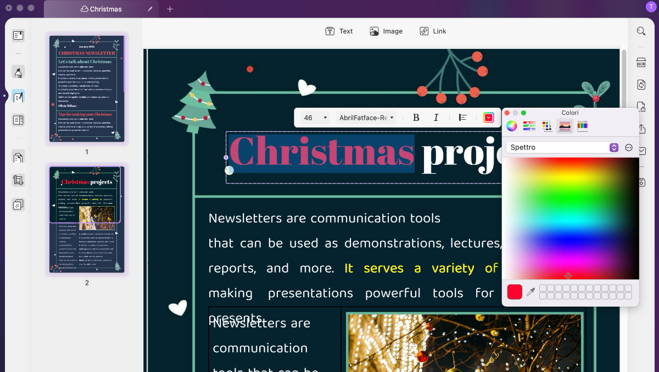
Task: Switch to the pencils color tab
Action: 583,126
